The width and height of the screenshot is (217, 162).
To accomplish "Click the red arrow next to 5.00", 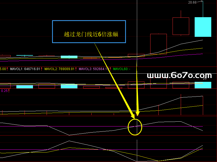I will click(7, 69).
